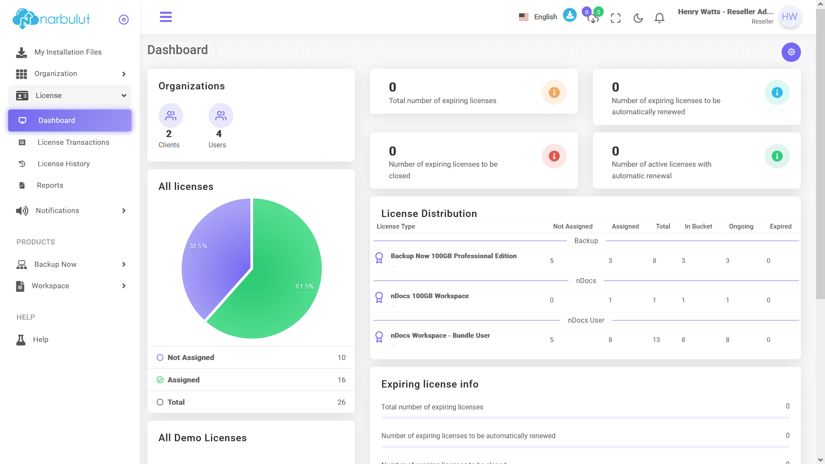
Task: Click the Organization grid icon
Action: pos(21,74)
